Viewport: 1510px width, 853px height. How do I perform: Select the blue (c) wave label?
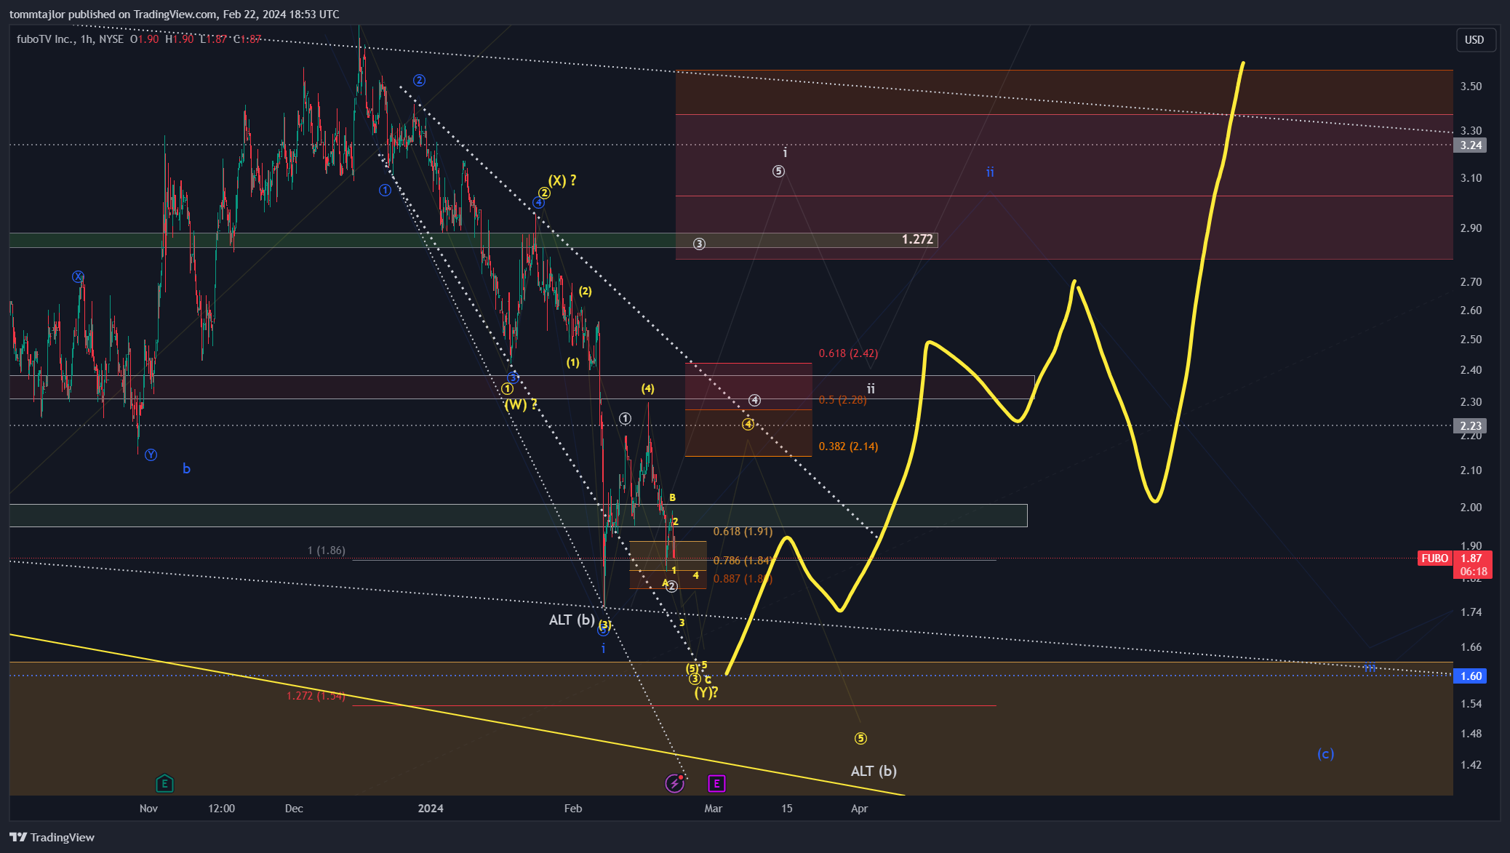1325,754
